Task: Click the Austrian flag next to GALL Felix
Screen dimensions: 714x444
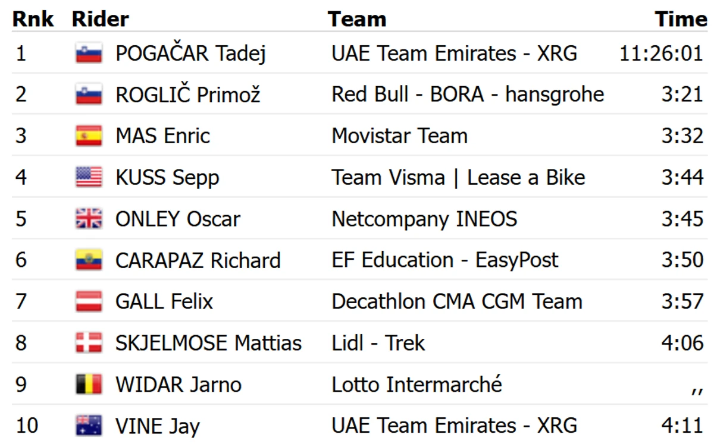Action: pos(89,301)
